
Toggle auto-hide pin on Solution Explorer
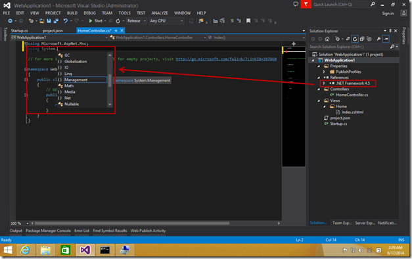pos(390,31)
